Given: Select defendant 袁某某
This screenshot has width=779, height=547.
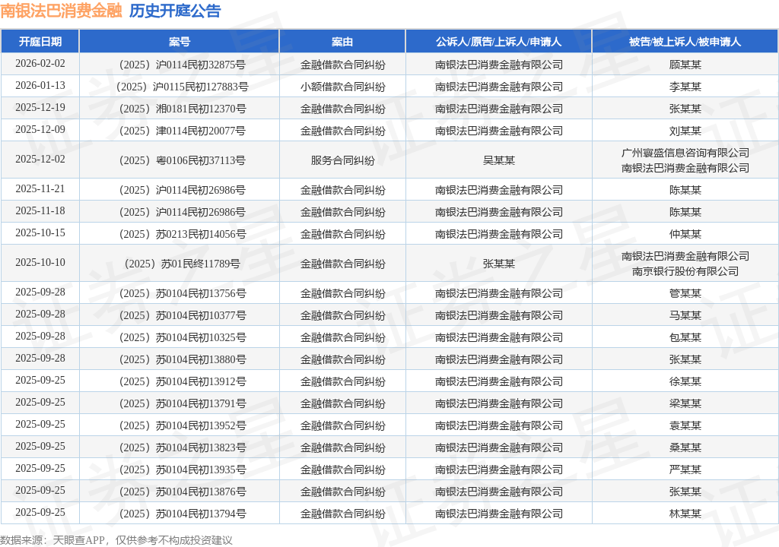Looking at the screenshot, I should [x=685, y=425].
